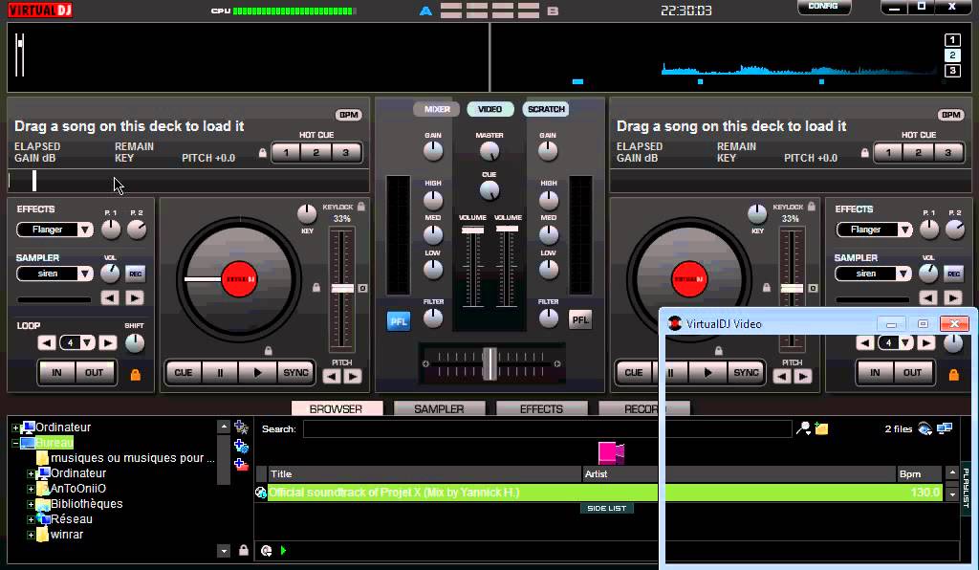Select the SCRATCH panel tab
979x570 pixels.
(x=546, y=109)
